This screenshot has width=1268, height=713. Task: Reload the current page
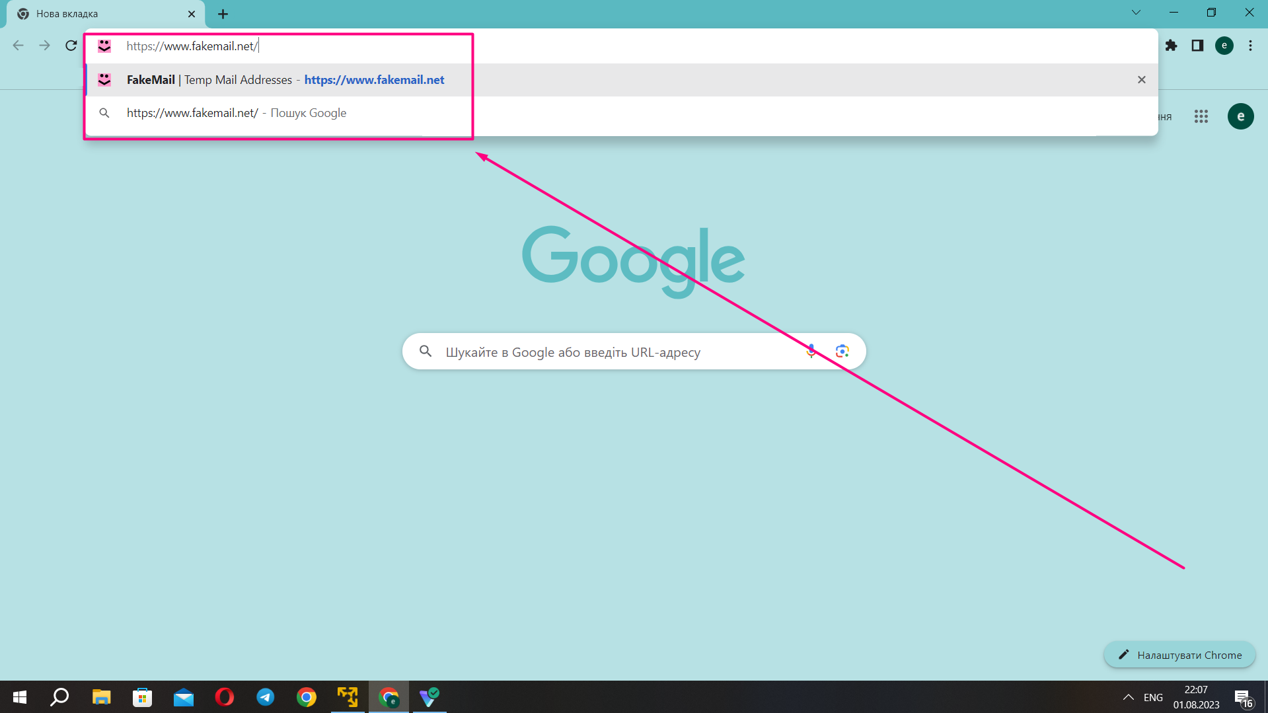pos(71,46)
